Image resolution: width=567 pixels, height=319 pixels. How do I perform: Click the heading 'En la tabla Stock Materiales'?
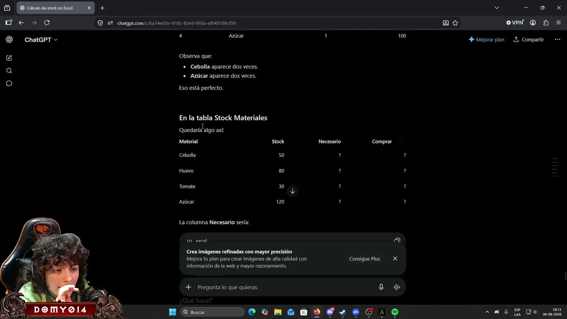[x=223, y=118]
